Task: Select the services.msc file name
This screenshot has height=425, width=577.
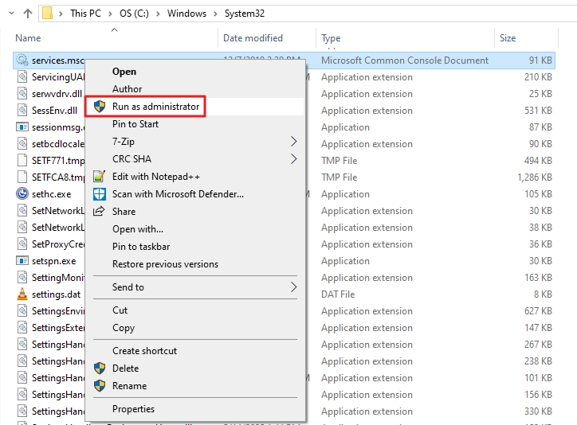Action: pos(58,60)
